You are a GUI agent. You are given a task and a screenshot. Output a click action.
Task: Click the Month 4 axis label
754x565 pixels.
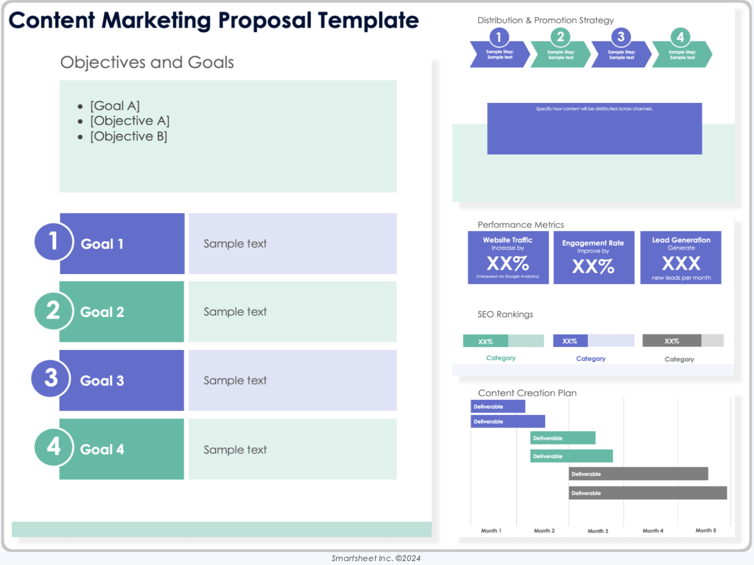[653, 531]
